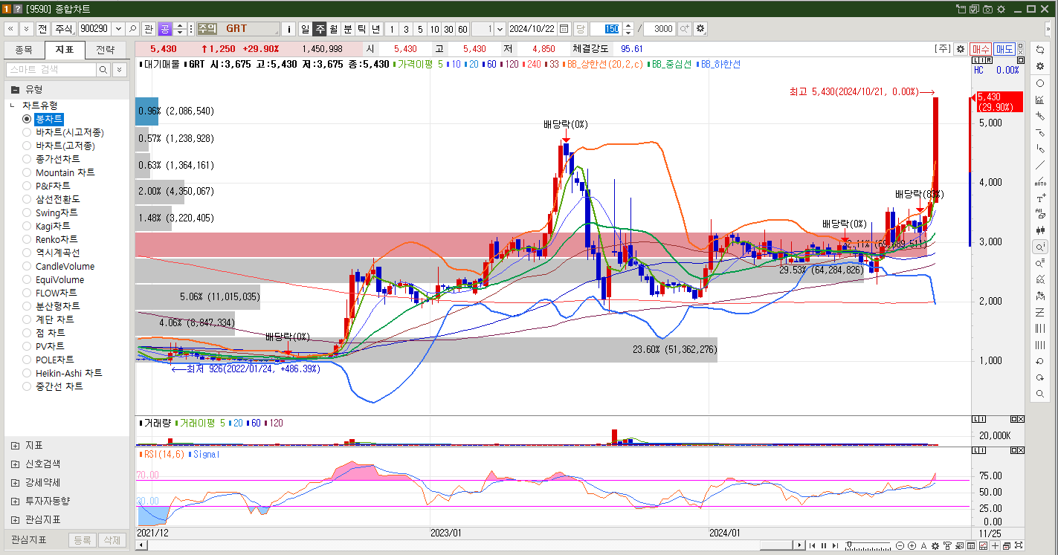Click the window layout icon in title bar
The image size is (1058, 555).
961,9
